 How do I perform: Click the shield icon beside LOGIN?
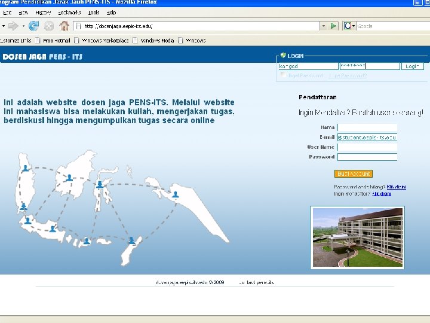283,56
